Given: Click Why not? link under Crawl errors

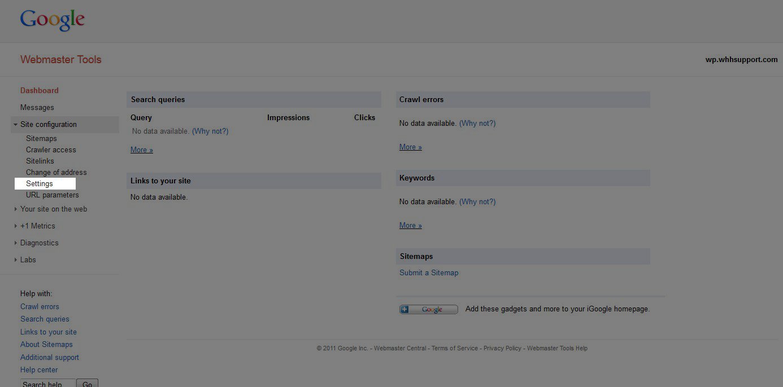Looking at the screenshot, I should (x=477, y=123).
